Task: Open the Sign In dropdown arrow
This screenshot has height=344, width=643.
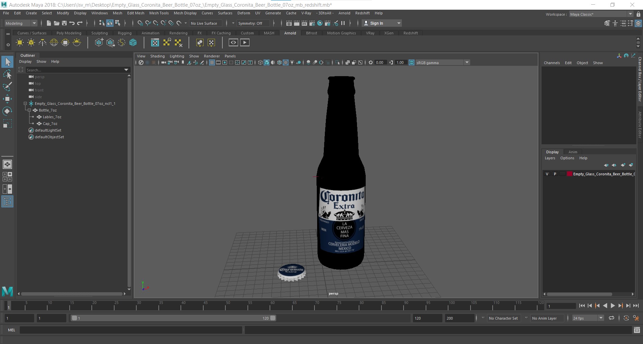Action: tap(399, 23)
